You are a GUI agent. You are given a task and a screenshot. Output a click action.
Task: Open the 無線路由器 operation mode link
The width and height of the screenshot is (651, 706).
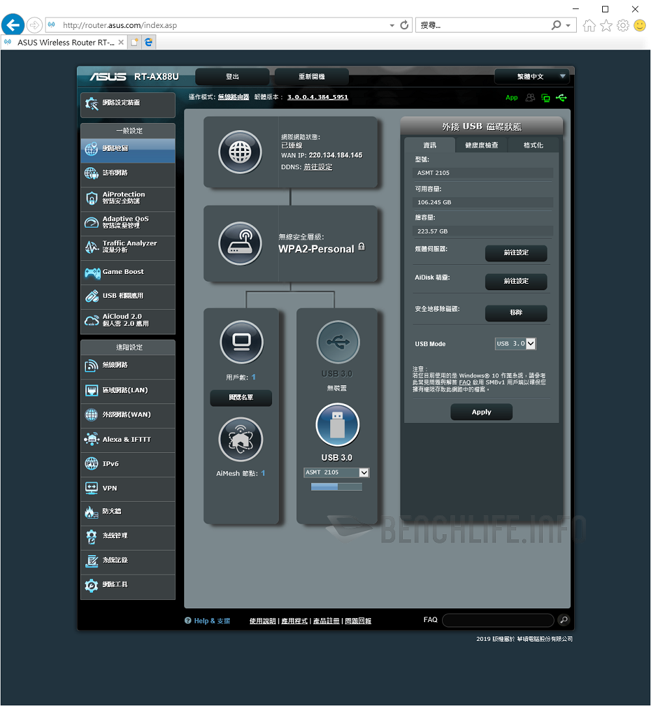click(233, 97)
